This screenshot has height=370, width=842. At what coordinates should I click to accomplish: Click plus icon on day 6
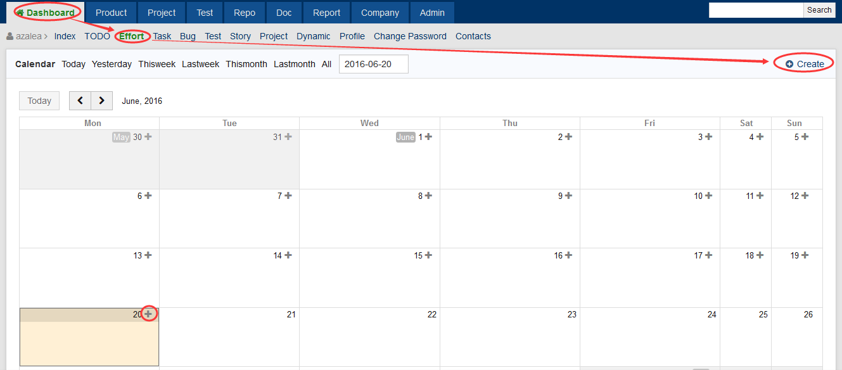(x=148, y=196)
